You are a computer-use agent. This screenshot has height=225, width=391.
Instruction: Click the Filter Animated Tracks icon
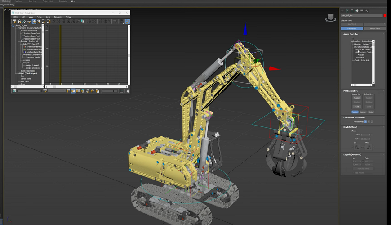click(78, 91)
